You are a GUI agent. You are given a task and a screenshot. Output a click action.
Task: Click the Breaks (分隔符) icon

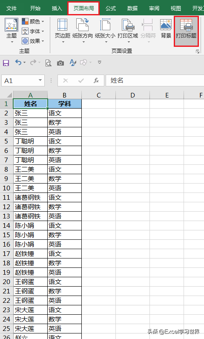[148, 25]
